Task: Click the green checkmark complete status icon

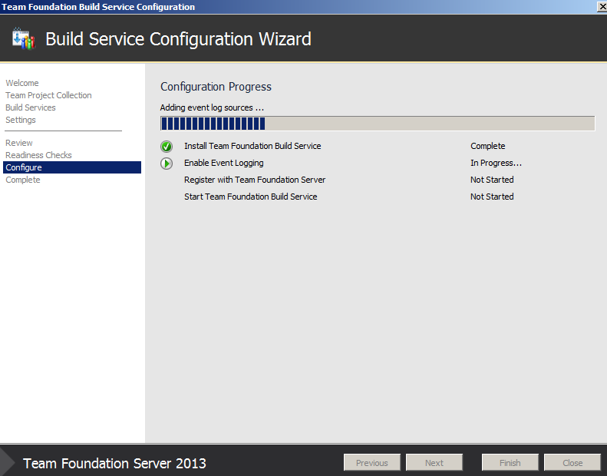Action: point(167,147)
